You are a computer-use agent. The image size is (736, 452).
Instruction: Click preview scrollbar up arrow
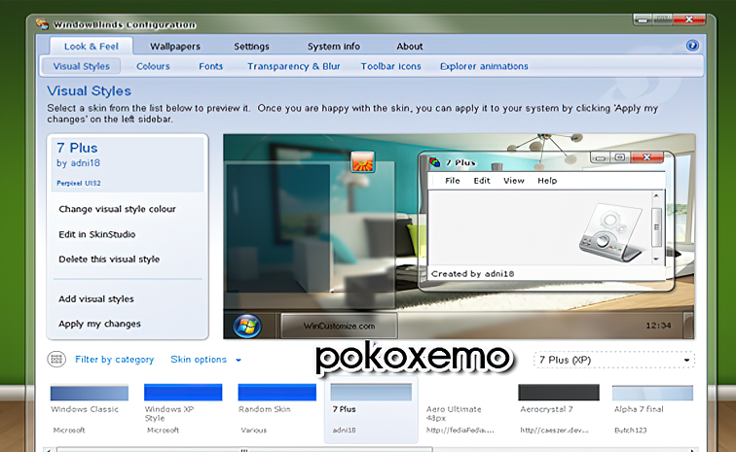656,195
